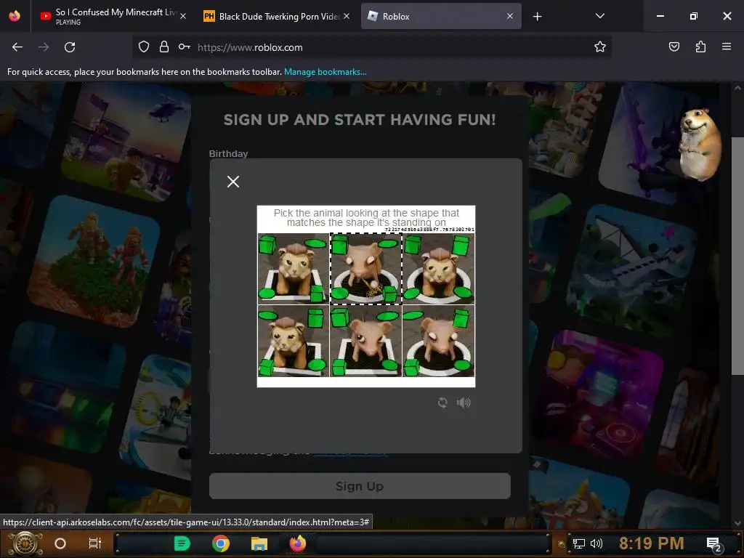Expand the list all tabs chevron

[x=599, y=16]
